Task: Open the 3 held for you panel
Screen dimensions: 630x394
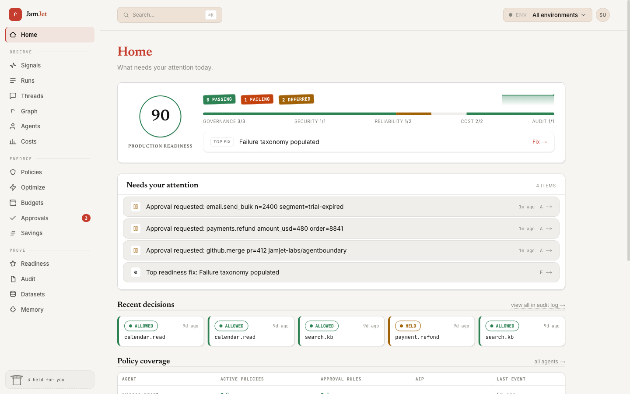Action: [50, 380]
